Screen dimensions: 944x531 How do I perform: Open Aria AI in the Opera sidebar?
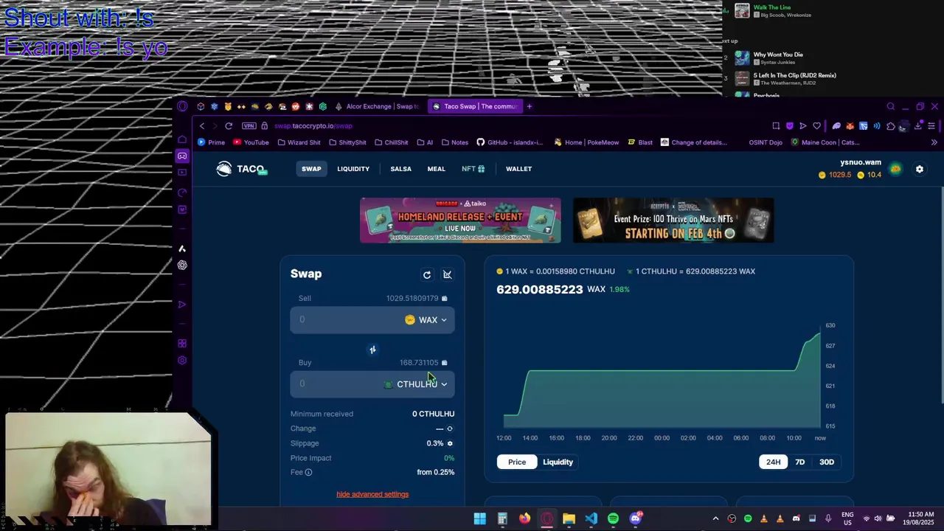pyautogui.click(x=182, y=249)
